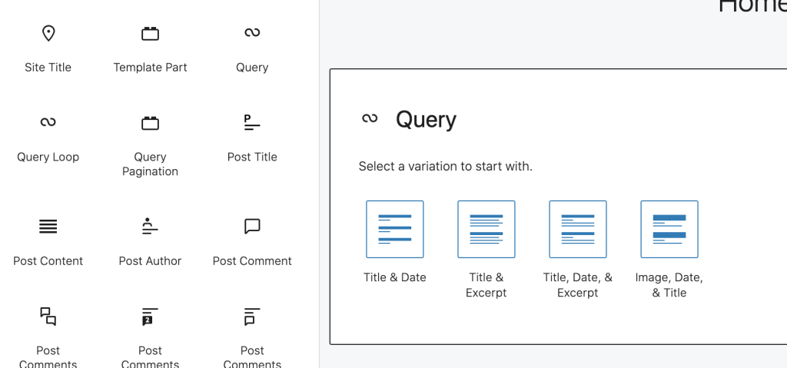Insert the Query Loop block

click(48, 137)
